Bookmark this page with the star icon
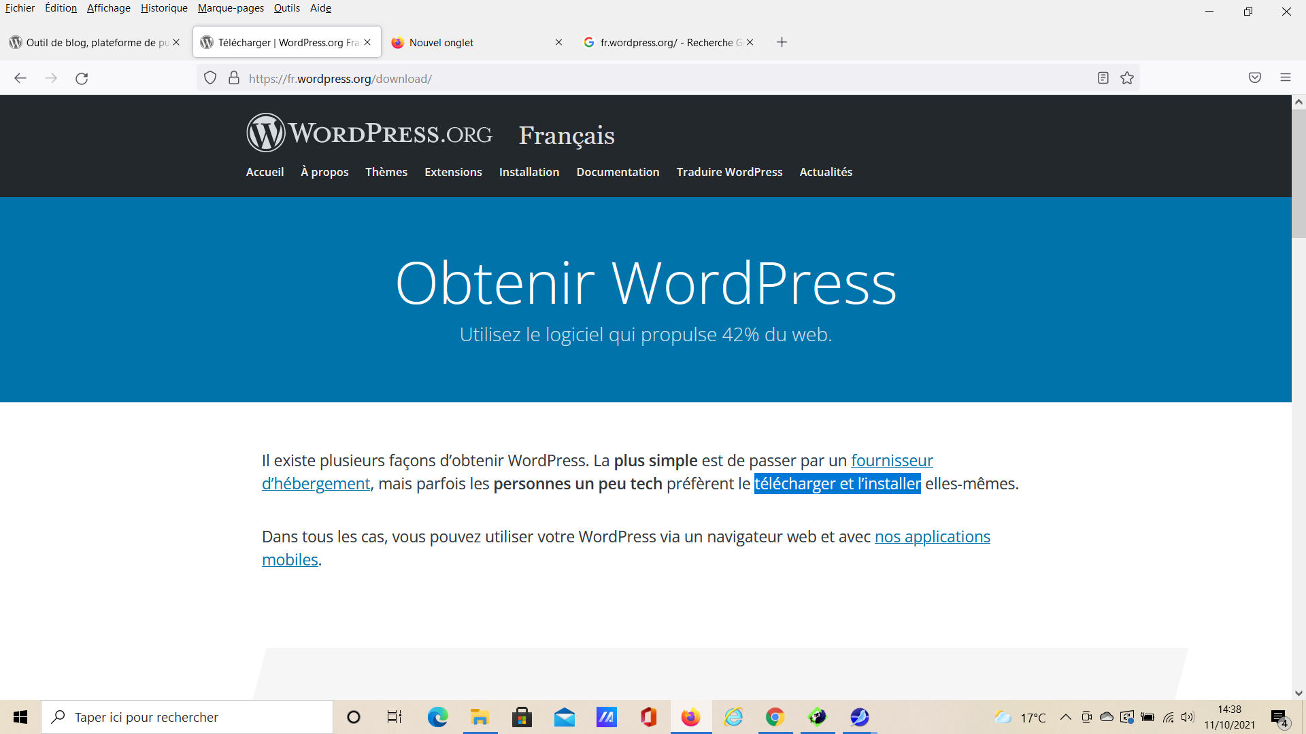 pos(1127,78)
